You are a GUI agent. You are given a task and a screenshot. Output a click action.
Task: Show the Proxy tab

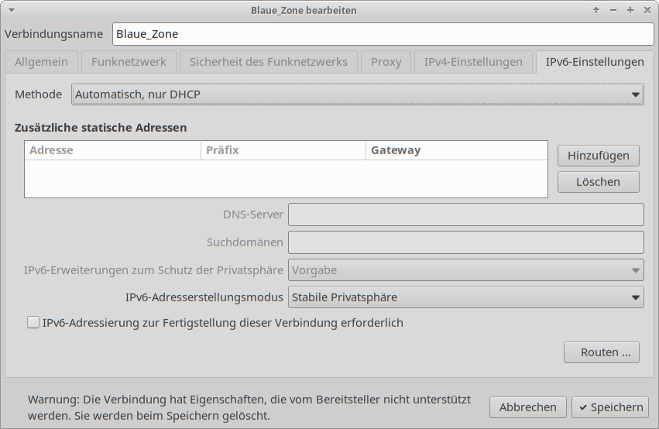pyautogui.click(x=386, y=62)
